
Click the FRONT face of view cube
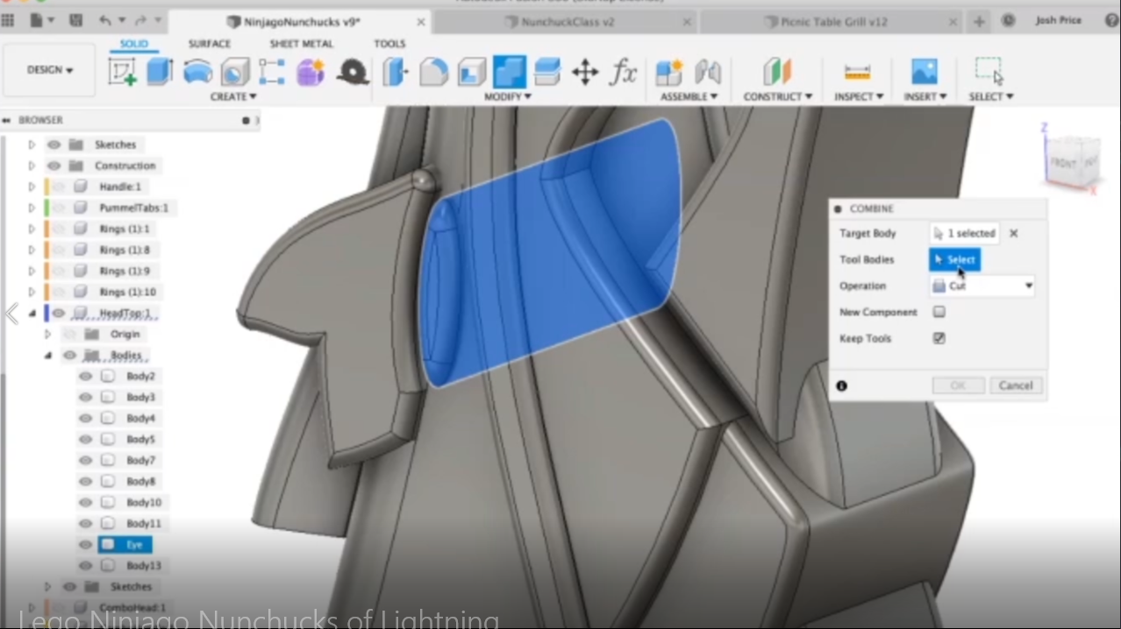click(x=1062, y=163)
